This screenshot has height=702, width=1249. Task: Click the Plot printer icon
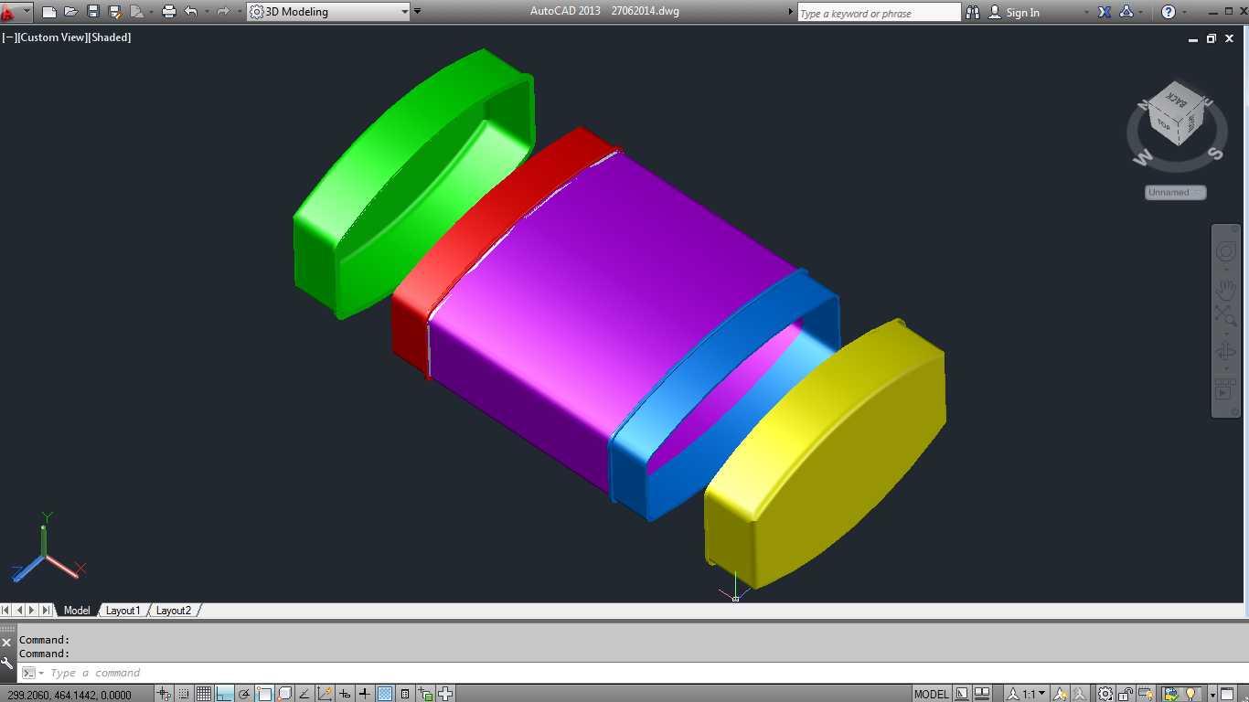coord(168,12)
